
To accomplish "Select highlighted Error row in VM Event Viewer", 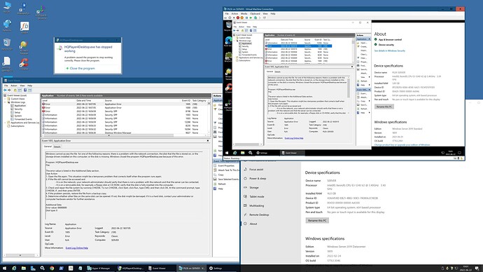I will pyautogui.click(x=298, y=46).
